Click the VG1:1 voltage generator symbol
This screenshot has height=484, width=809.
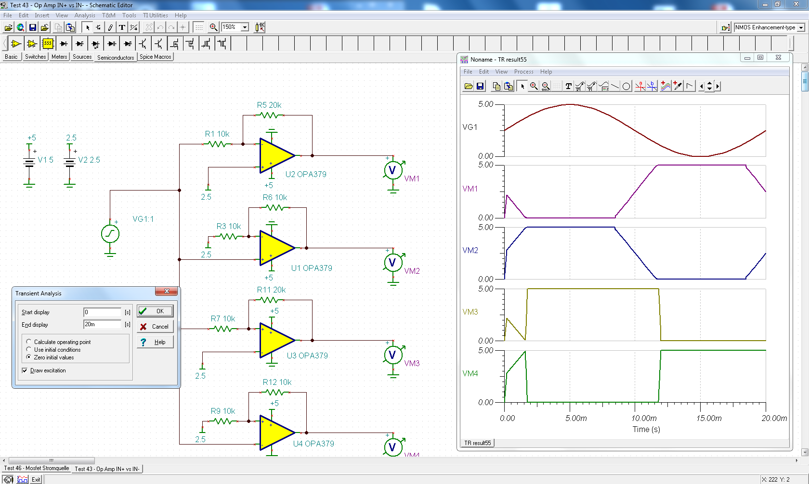pos(110,234)
